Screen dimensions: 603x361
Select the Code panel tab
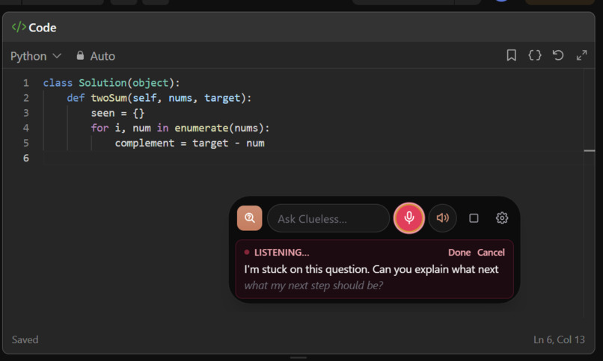coord(34,27)
